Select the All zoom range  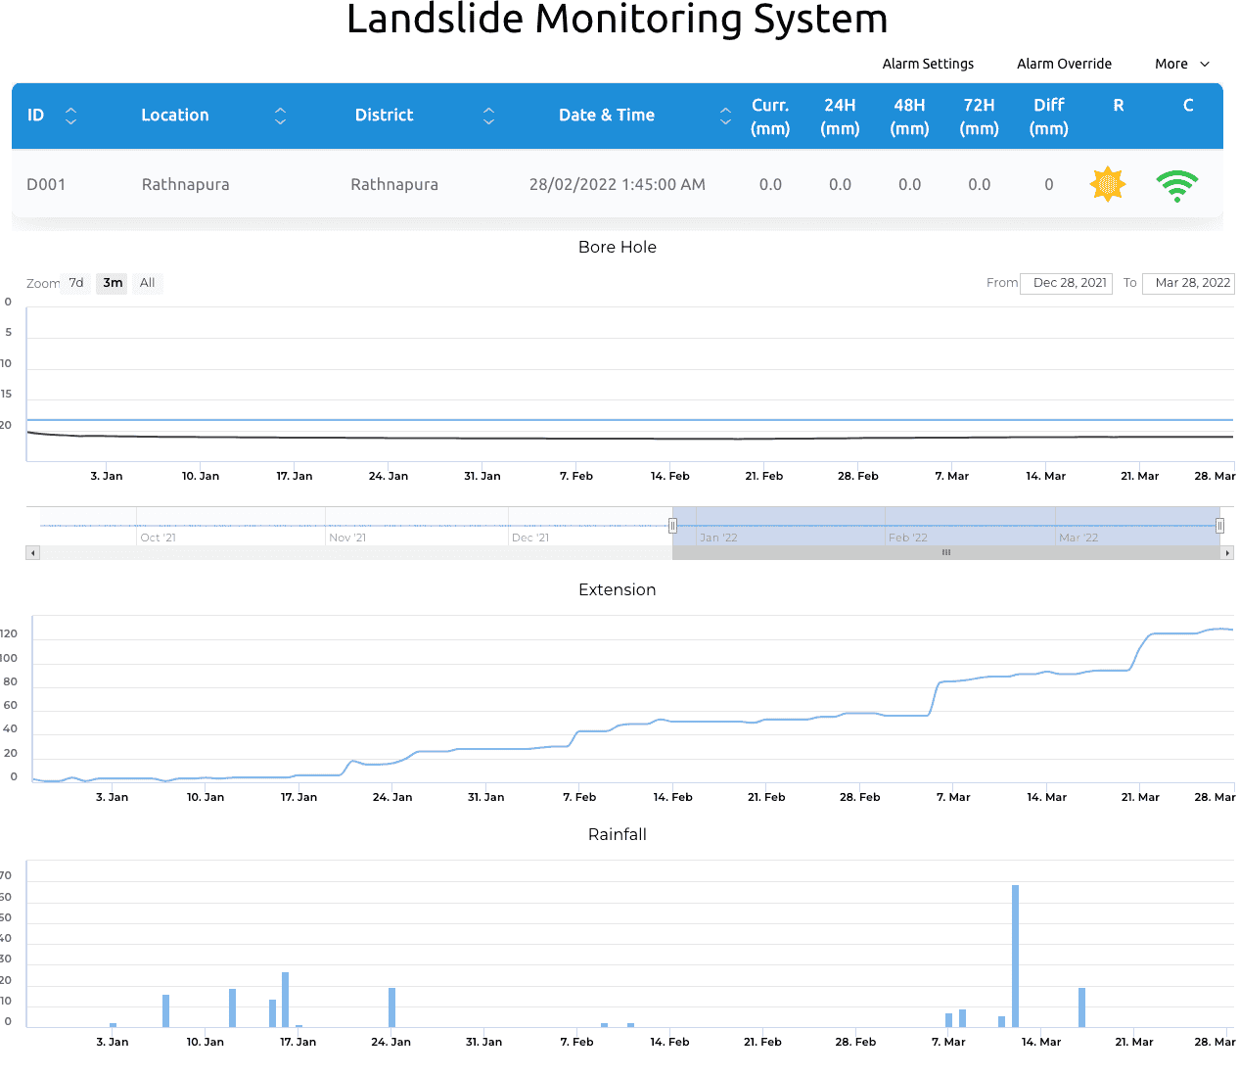coord(147,283)
